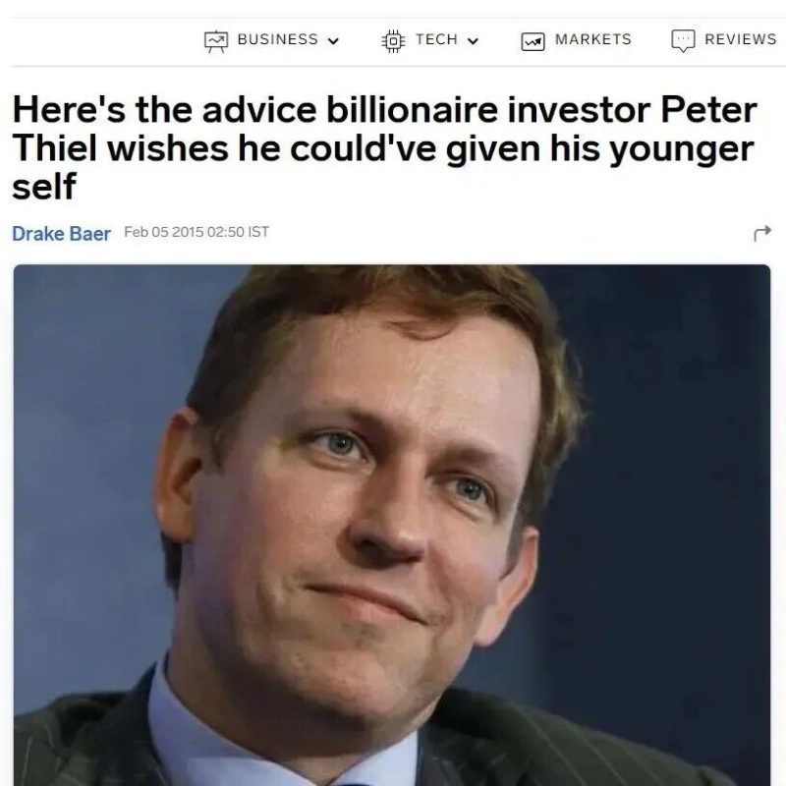Image resolution: width=786 pixels, height=786 pixels.
Task: Open the article's main photo
Action: click(392, 525)
